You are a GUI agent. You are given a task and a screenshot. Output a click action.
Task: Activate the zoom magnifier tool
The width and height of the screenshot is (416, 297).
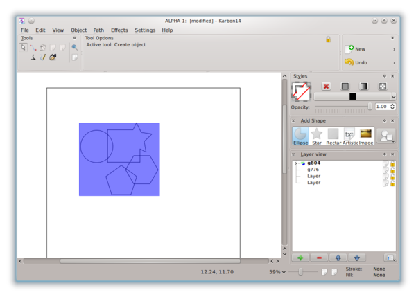click(x=74, y=48)
